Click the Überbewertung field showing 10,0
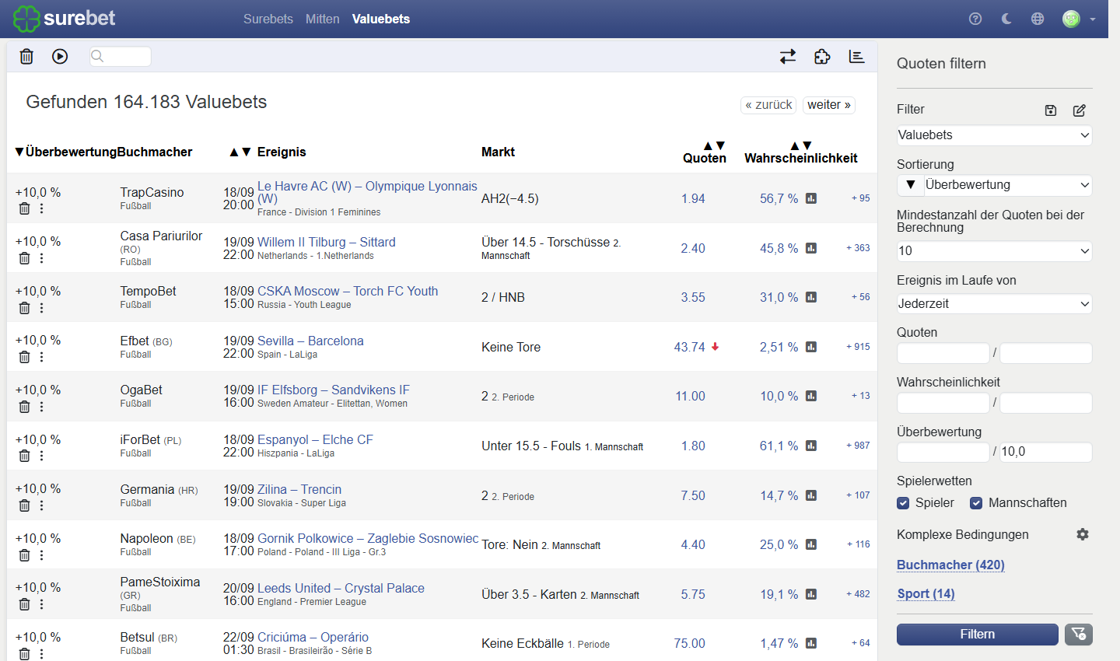Viewport: 1120px width, 661px height. 1045,452
